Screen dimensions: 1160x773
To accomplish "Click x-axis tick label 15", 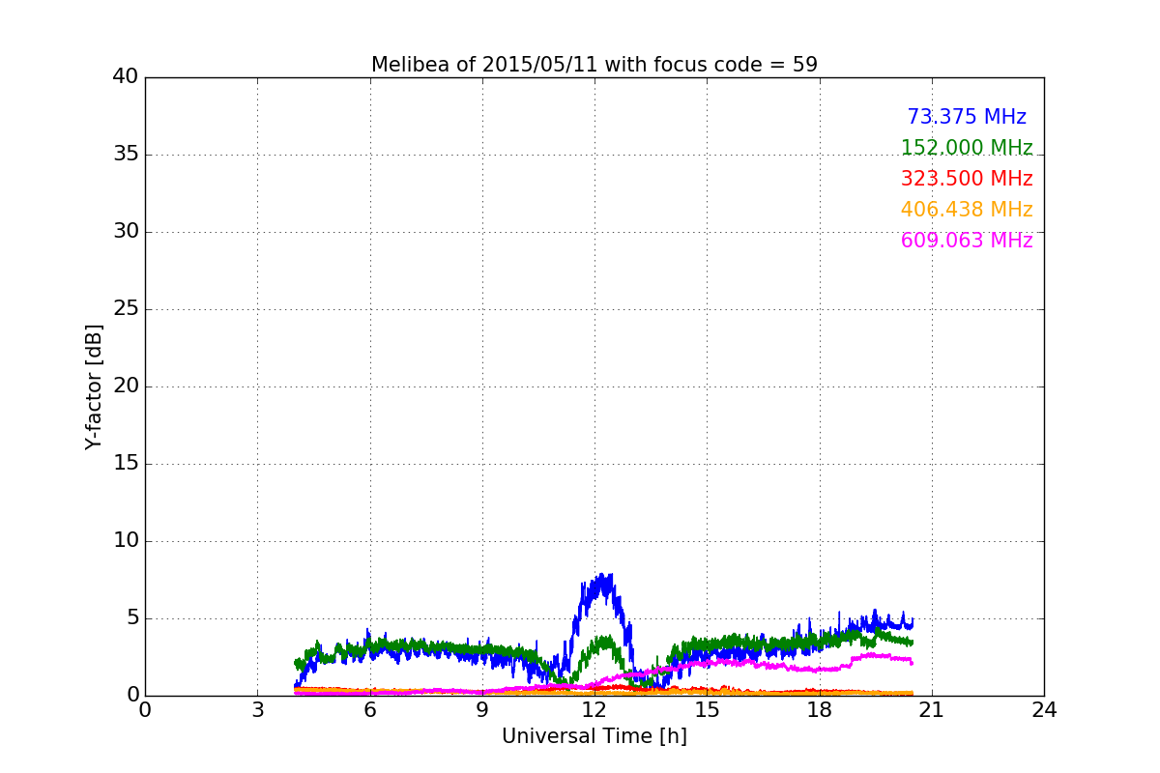I will tap(707, 710).
